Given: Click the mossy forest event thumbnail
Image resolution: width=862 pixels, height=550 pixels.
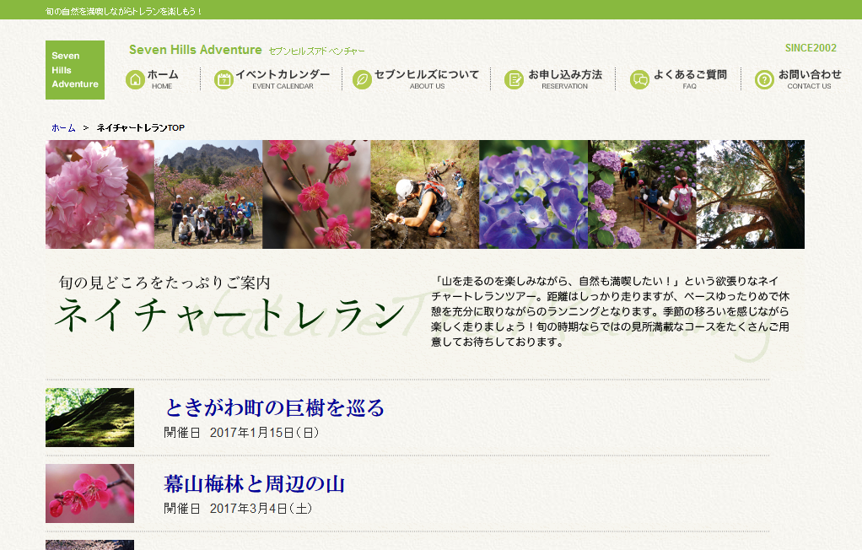Looking at the screenshot, I should click(x=89, y=418).
